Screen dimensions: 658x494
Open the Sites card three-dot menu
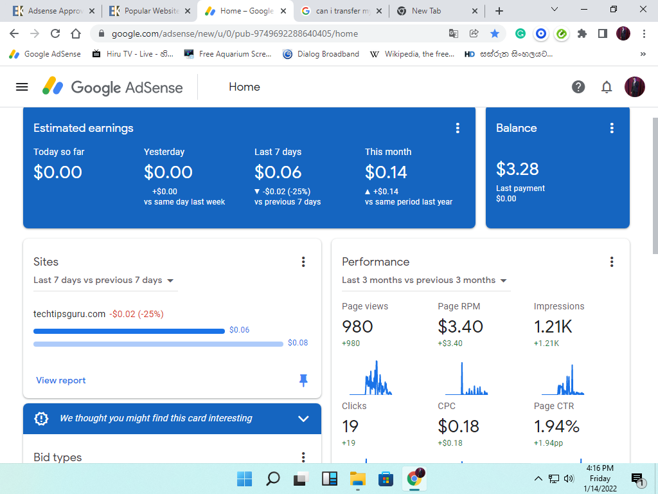(x=303, y=262)
